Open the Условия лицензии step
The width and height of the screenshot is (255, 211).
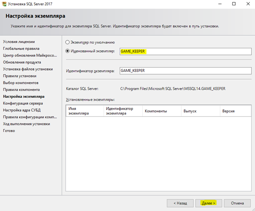(x=19, y=42)
